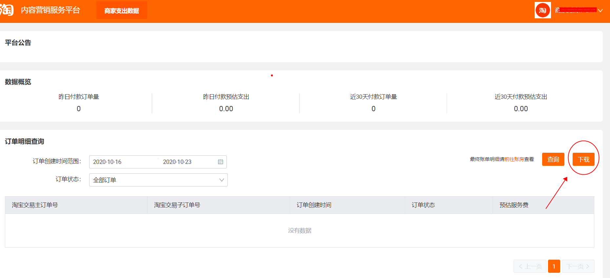Click the 订单状态 column header in the table
Image resolution: width=610 pixels, height=278 pixels.
(x=423, y=205)
